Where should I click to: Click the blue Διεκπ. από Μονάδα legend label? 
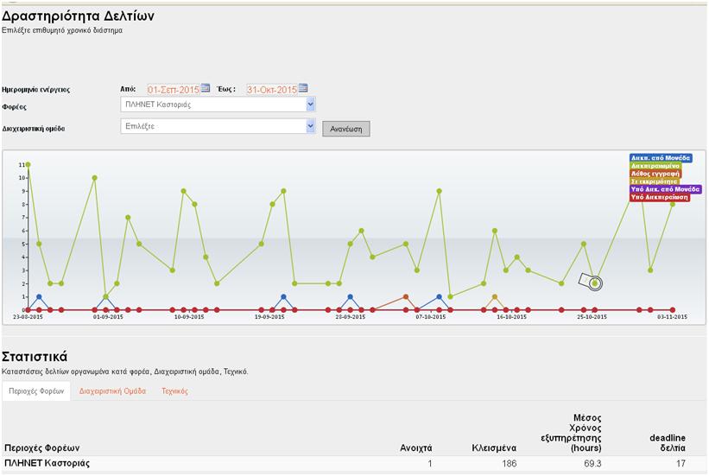pyautogui.click(x=661, y=159)
